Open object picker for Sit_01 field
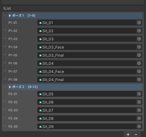This screenshot has width=146, height=137. [x=139, y=23]
